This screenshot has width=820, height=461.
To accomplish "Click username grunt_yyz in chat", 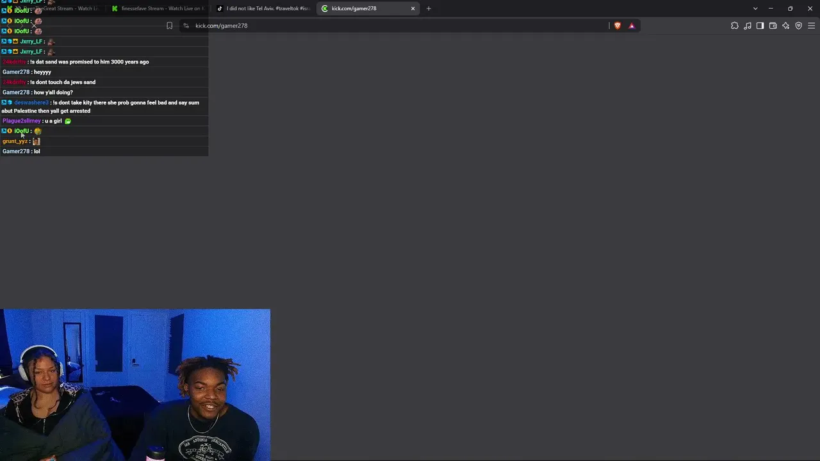I will [x=15, y=142].
